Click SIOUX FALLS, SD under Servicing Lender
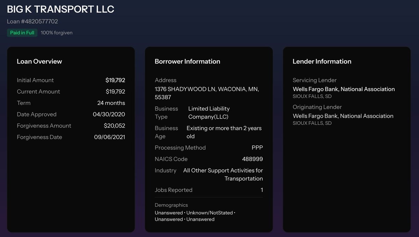The image size is (419, 237). tap(312, 97)
